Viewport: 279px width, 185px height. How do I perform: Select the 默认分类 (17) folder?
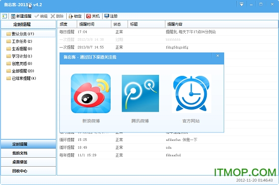pyautogui.click(x=28, y=34)
